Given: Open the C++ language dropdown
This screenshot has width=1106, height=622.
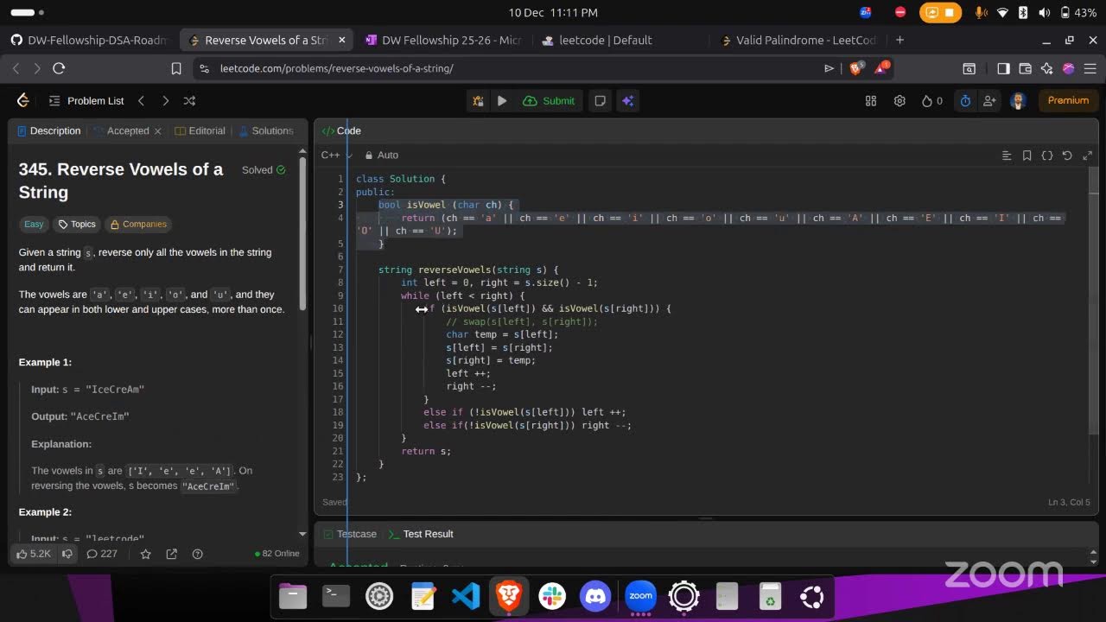Looking at the screenshot, I should point(337,155).
